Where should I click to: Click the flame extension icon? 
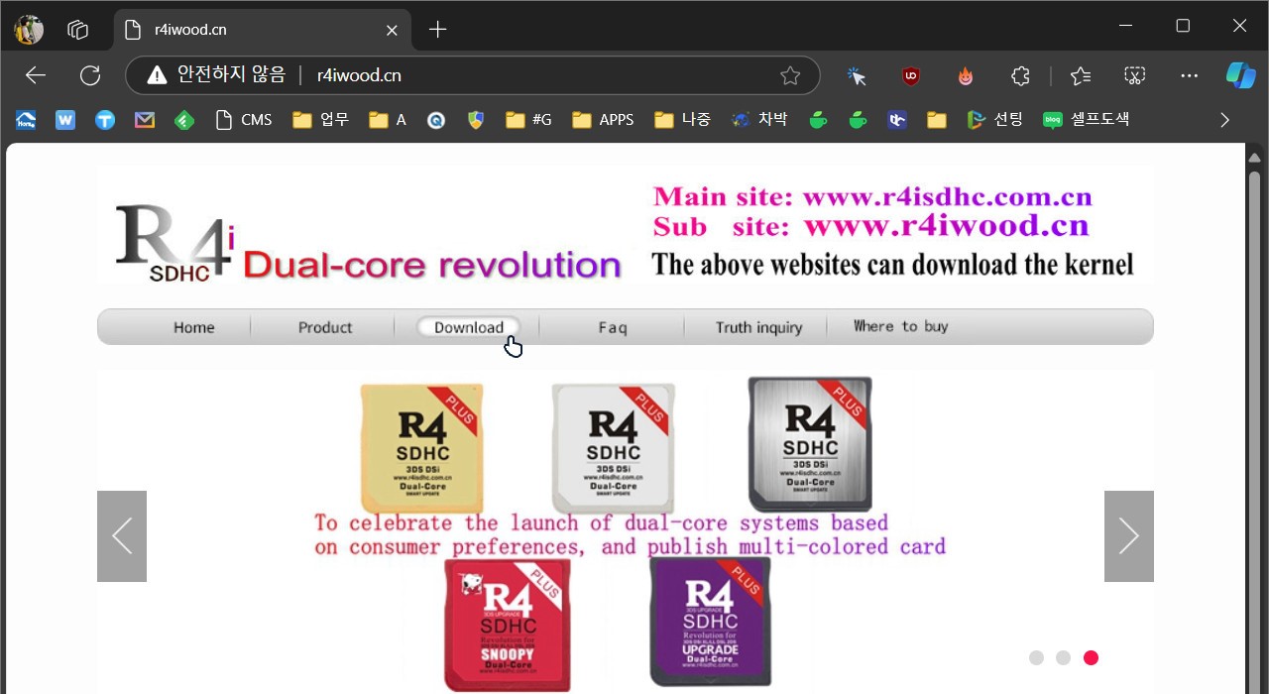(966, 75)
